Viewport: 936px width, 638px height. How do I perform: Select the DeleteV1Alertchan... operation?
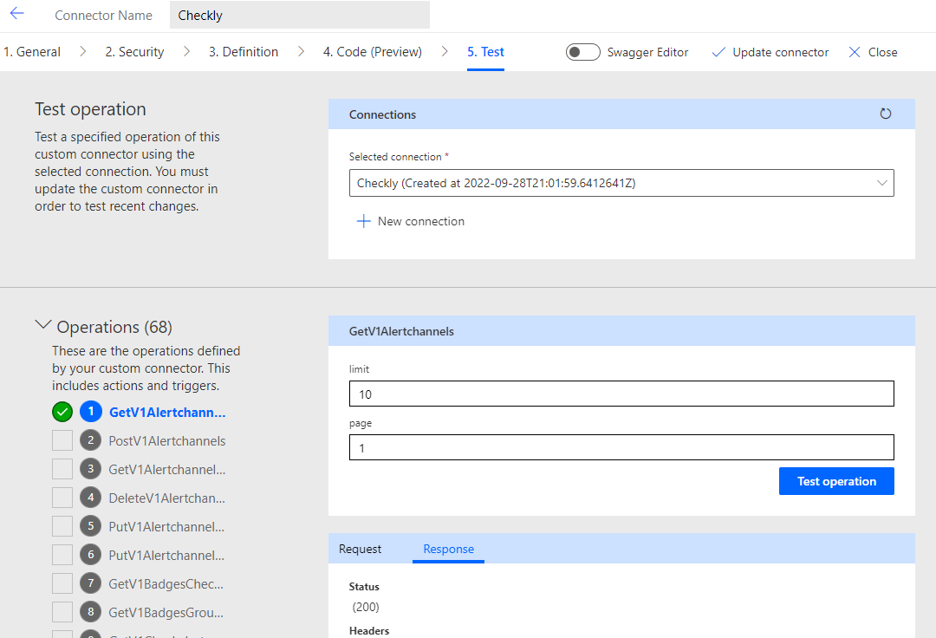point(166,498)
